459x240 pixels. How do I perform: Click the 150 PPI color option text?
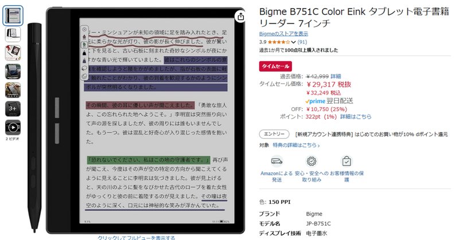(x=279, y=202)
